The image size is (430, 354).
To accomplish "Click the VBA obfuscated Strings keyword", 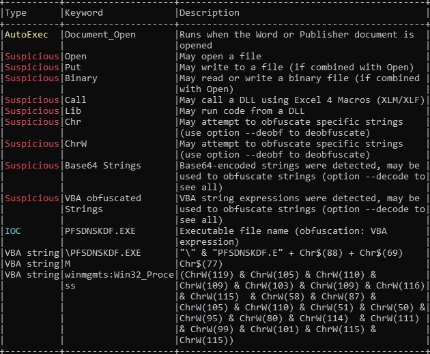I will pyautogui.click(x=102, y=203).
